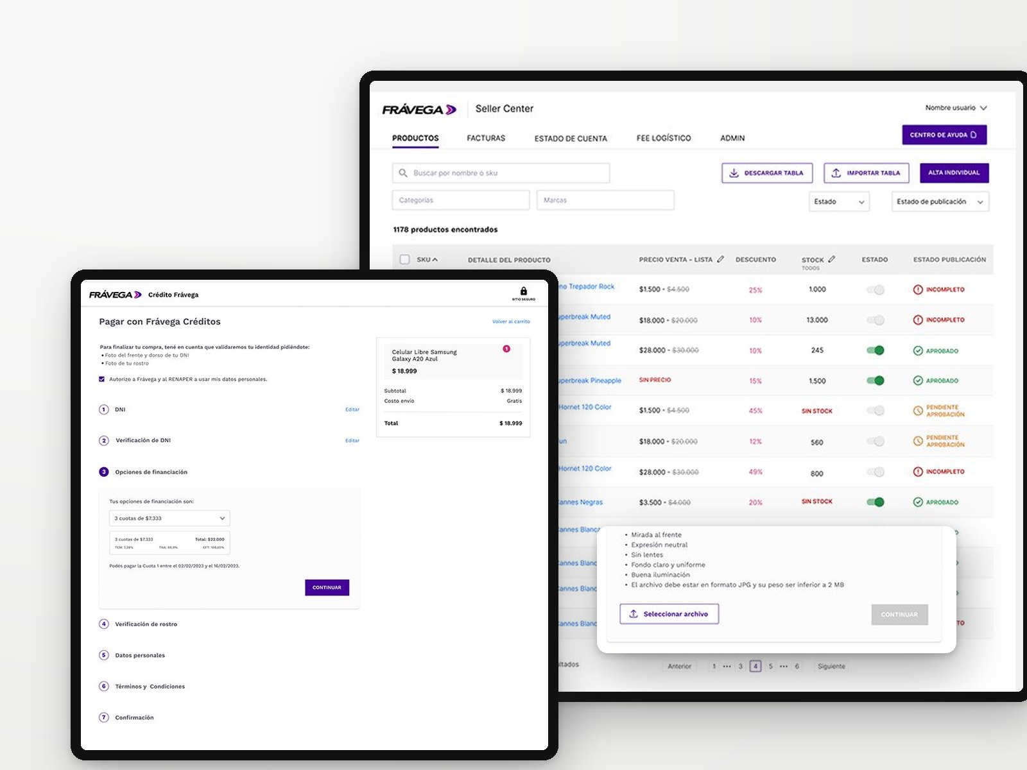This screenshot has width=1027, height=770.
Task: Click the secure site lock icon
Action: point(524,291)
